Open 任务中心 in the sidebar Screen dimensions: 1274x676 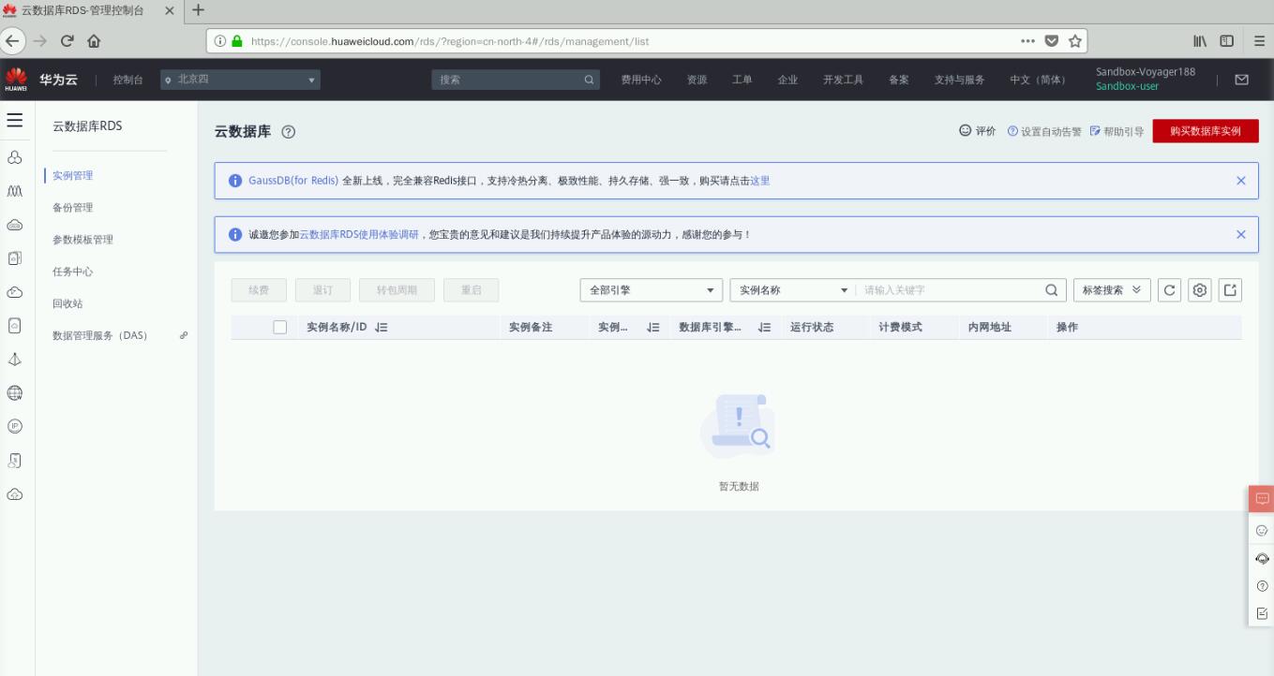(73, 272)
